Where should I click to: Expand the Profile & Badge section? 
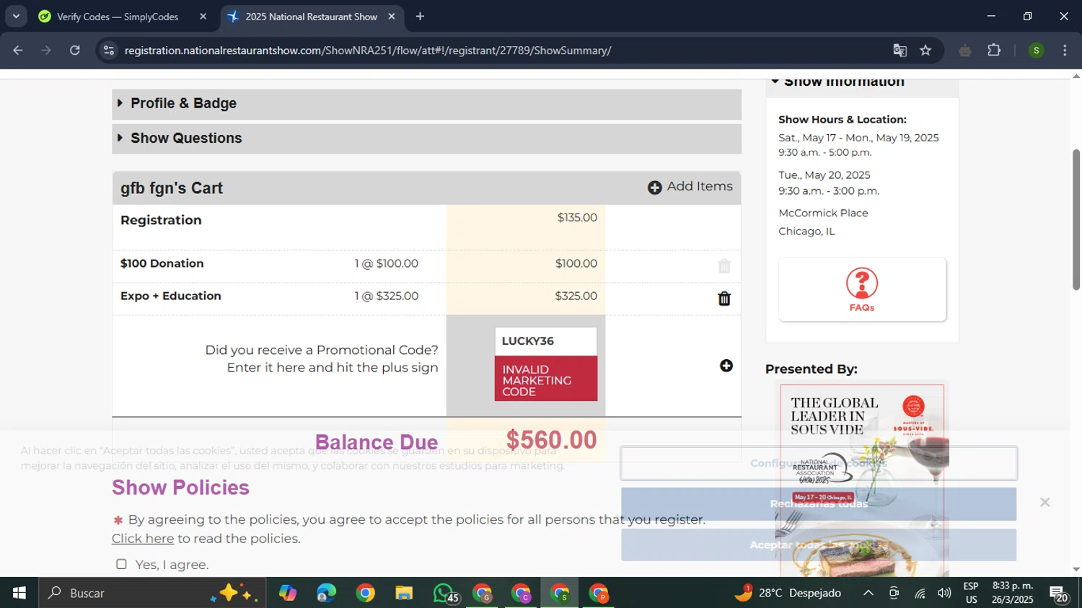pos(426,104)
